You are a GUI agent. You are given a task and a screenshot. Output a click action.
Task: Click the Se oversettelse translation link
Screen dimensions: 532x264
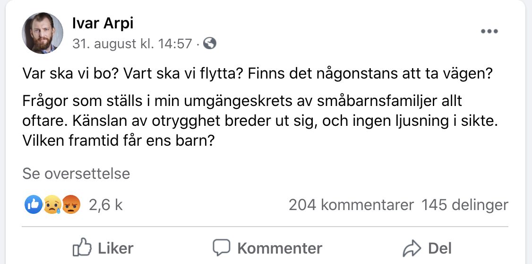pos(76,174)
